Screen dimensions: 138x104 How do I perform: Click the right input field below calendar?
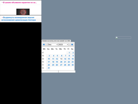[x=67, y=72]
